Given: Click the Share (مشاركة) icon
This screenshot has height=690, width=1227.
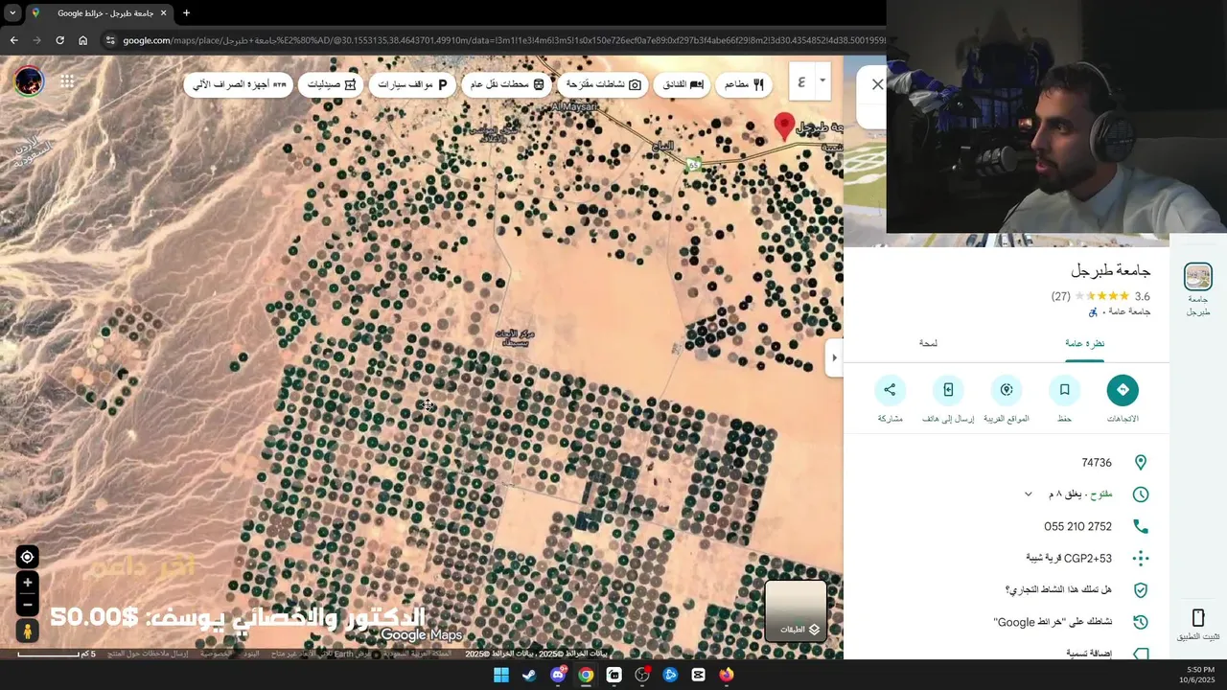Looking at the screenshot, I should [x=890, y=390].
